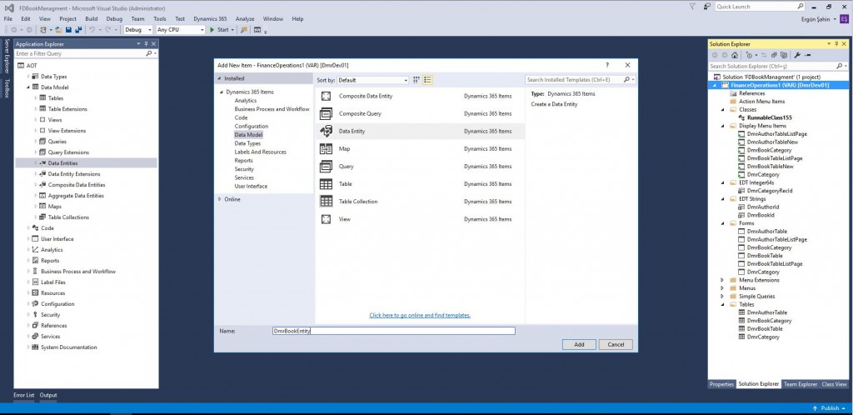Select RunnableClass155 in Solution Explorer
This screenshot has height=415, width=853.
click(769, 117)
